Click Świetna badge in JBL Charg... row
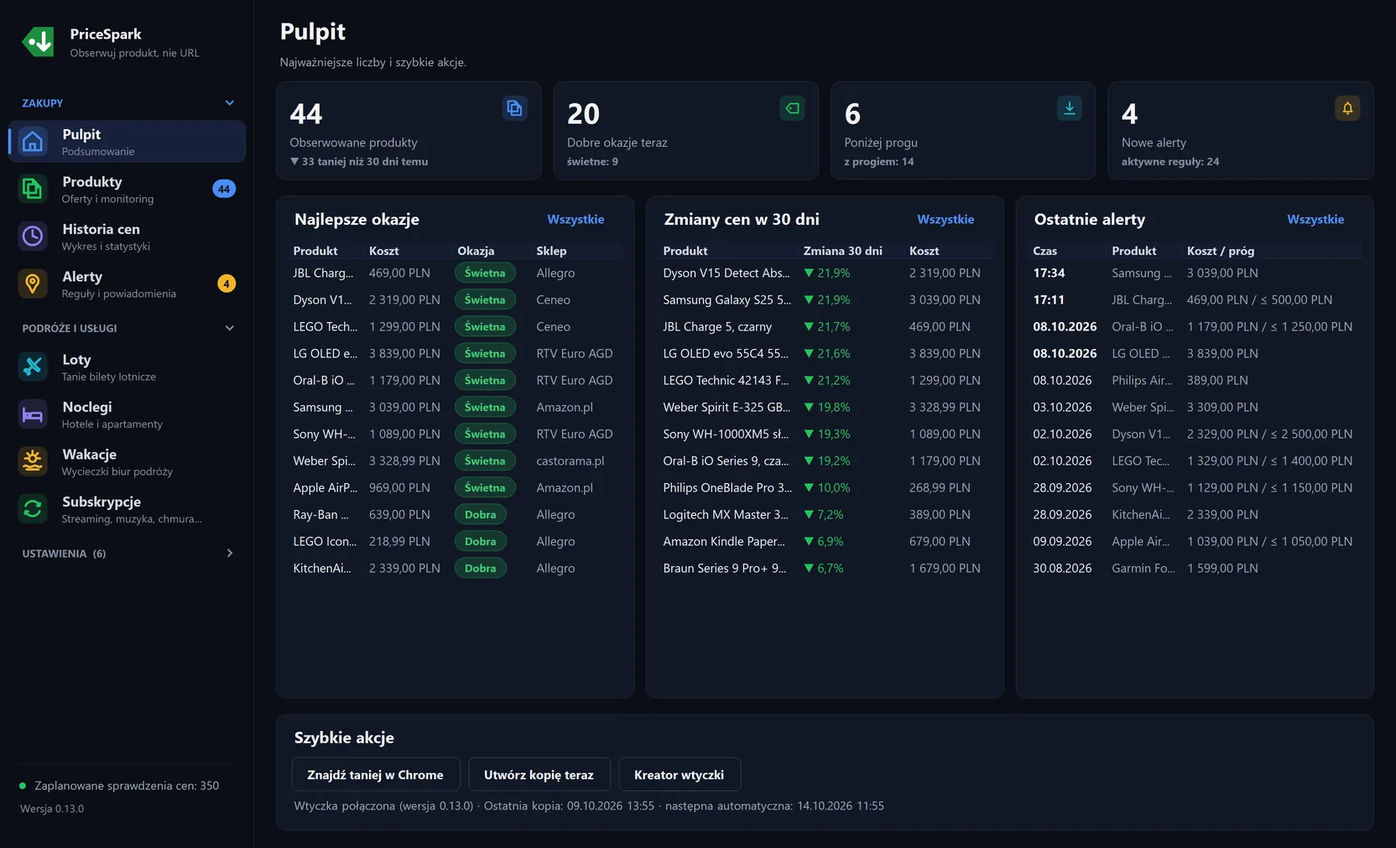This screenshot has width=1396, height=848. [x=485, y=273]
